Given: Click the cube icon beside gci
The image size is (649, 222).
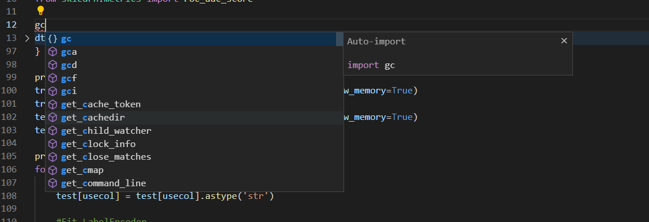Looking at the screenshot, I should (x=52, y=91).
